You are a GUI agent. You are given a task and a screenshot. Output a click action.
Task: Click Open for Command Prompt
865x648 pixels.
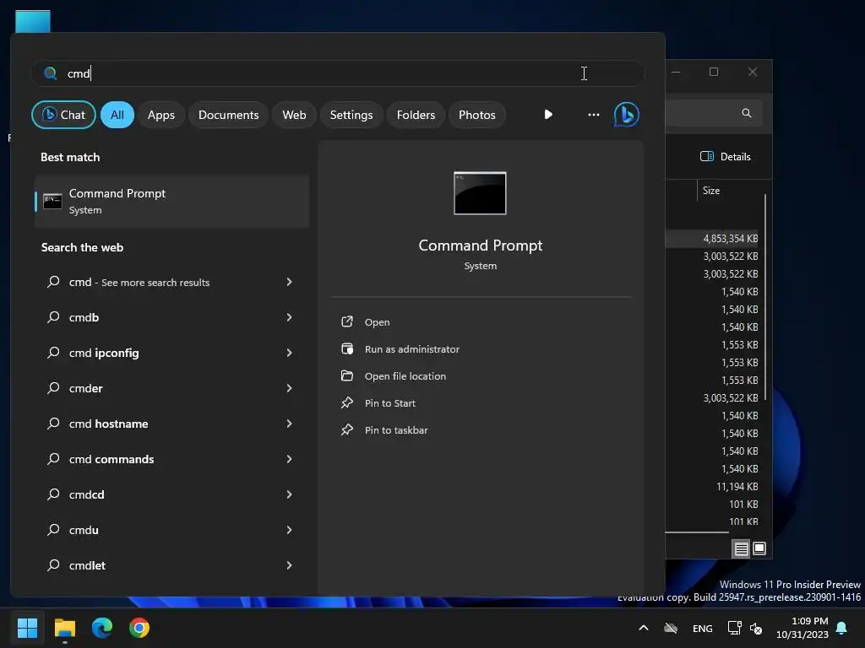(x=377, y=322)
